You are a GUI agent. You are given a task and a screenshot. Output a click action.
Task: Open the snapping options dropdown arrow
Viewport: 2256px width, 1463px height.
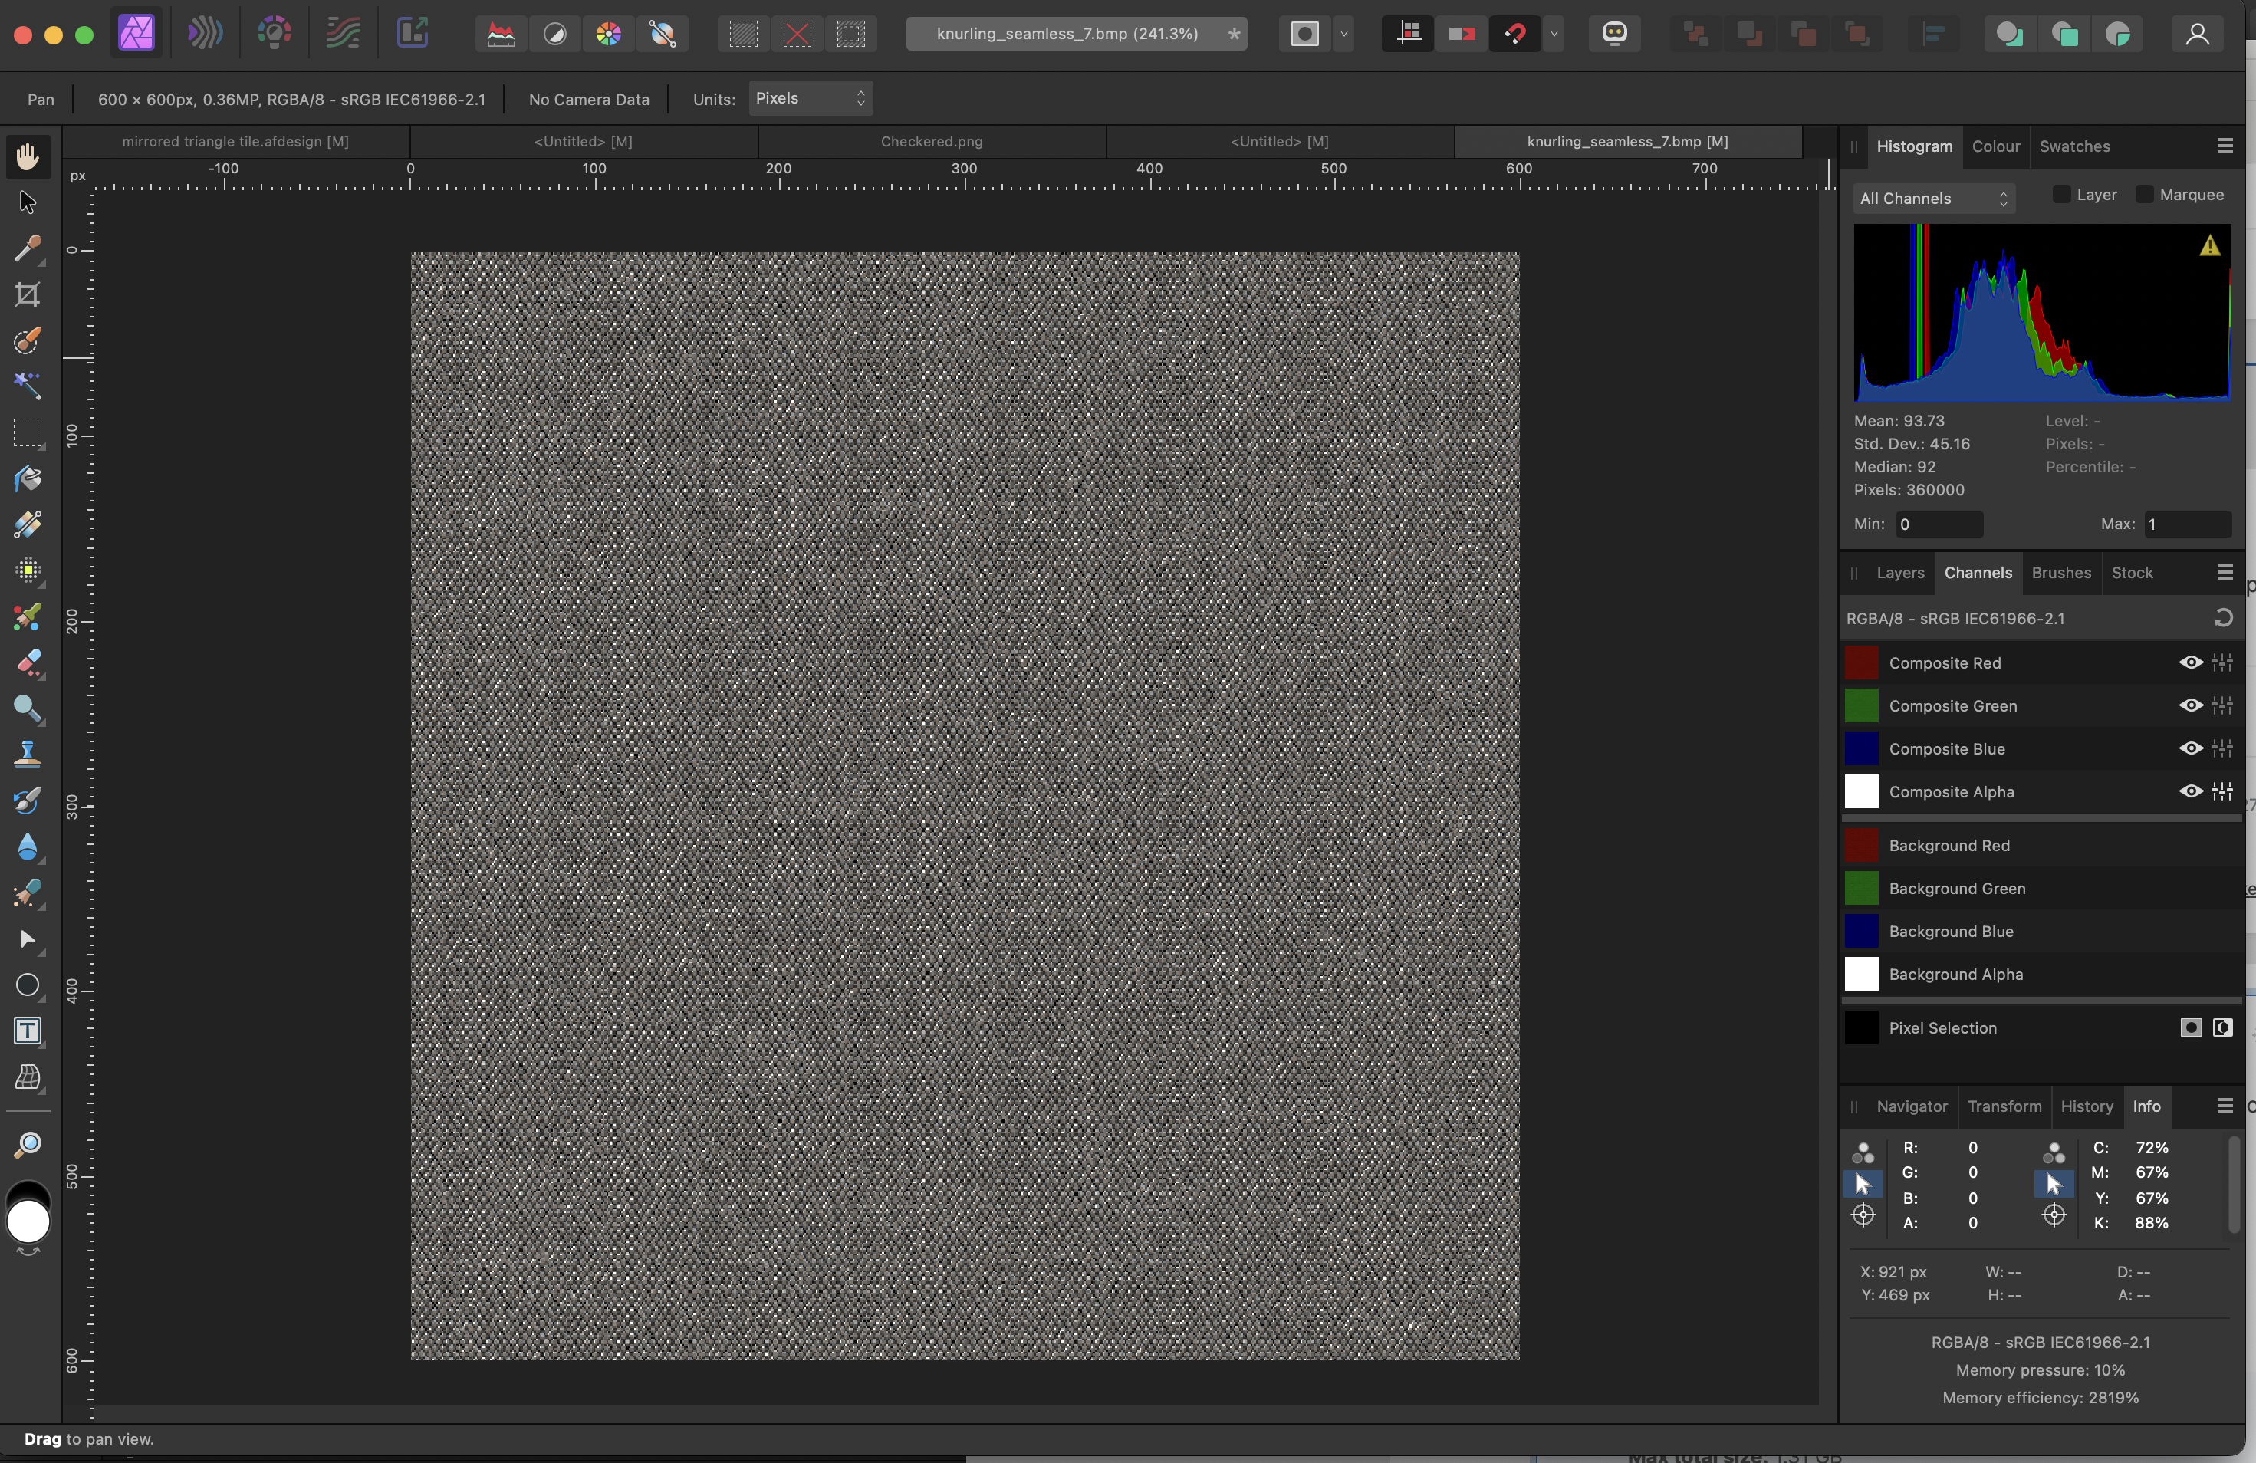click(1554, 35)
